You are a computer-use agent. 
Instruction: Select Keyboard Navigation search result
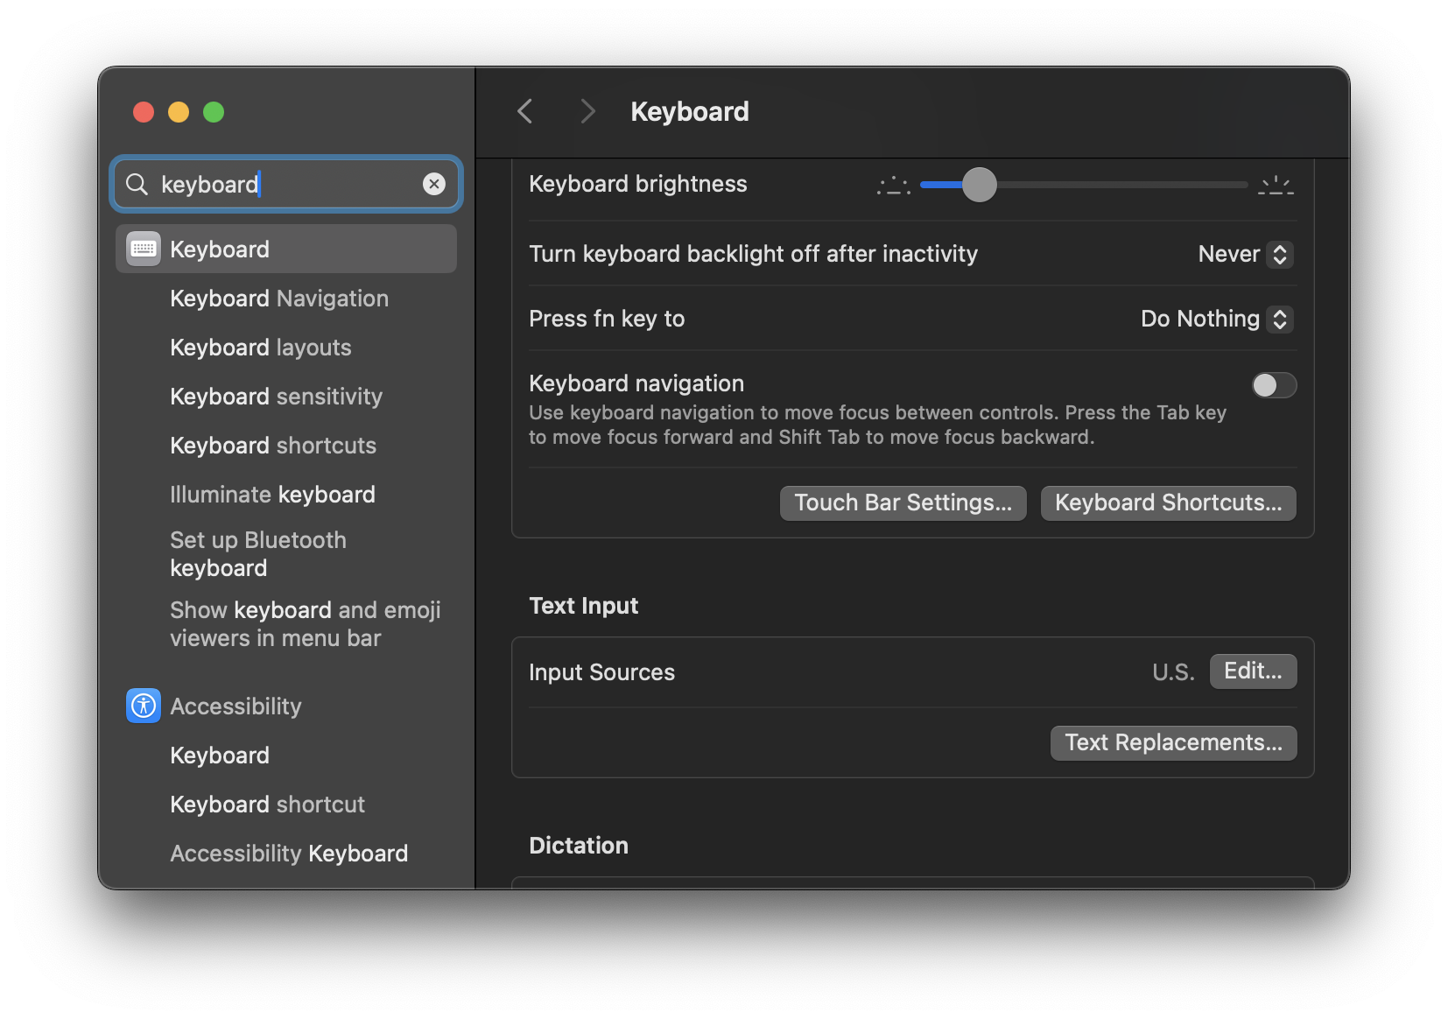pos(279,299)
